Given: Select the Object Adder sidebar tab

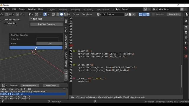Looking at the screenshot, I should (66, 42).
